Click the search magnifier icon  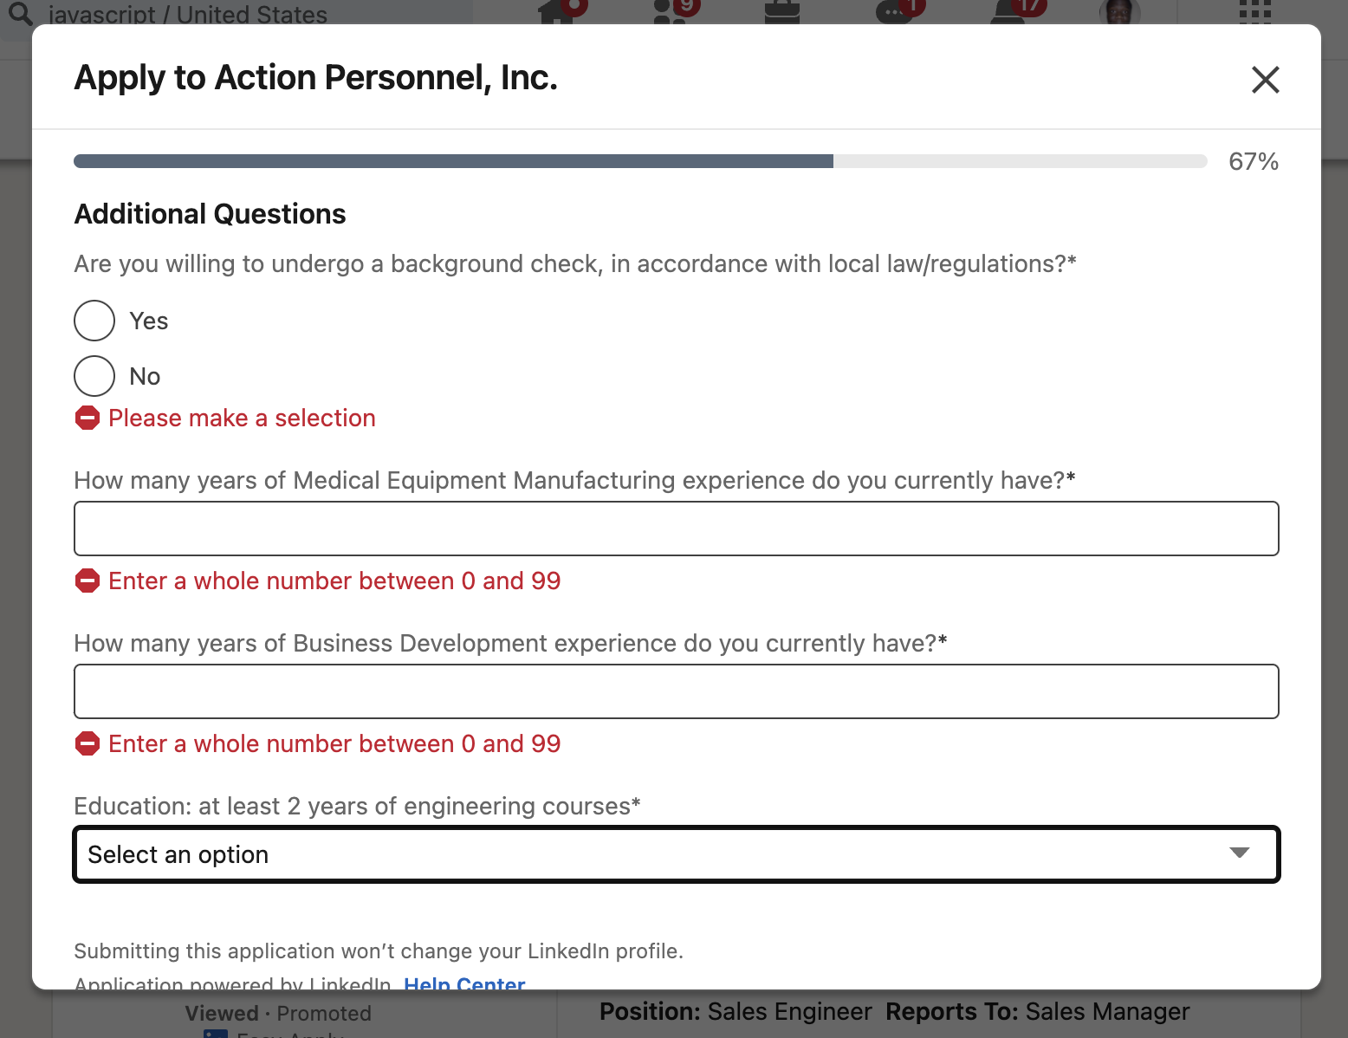tap(21, 12)
